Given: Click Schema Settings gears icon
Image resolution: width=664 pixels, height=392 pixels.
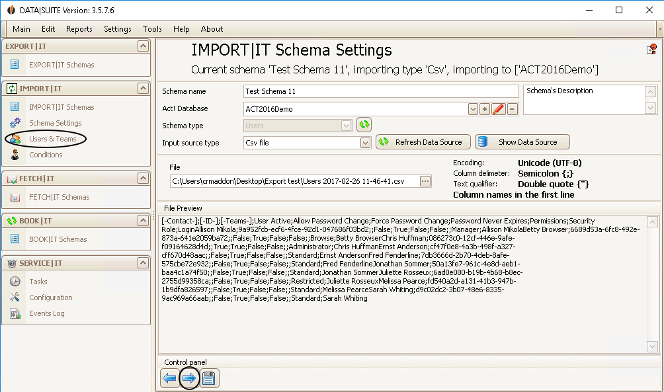Looking at the screenshot, I should (15, 123).
